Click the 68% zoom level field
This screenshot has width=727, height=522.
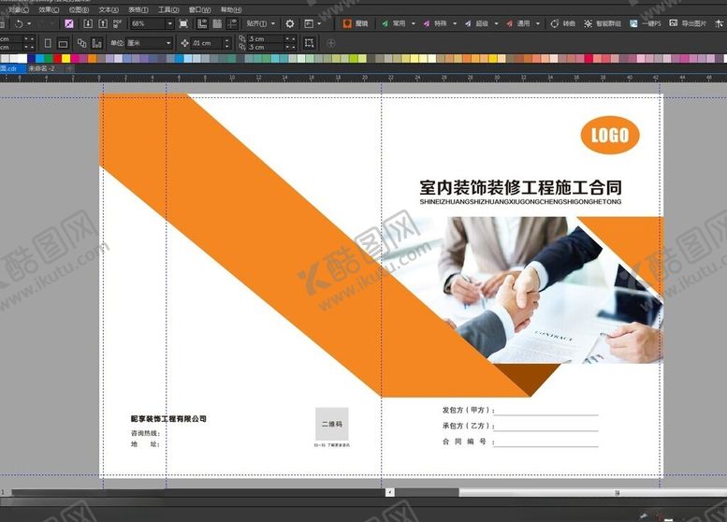[147, 23]
